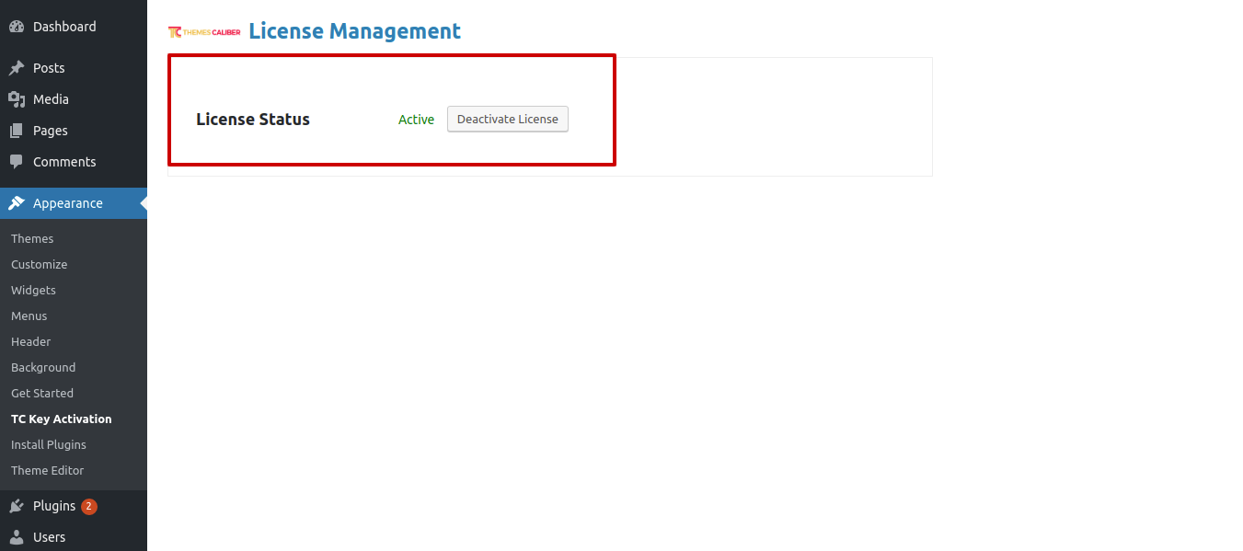This screenshot has height=551, width=1243.
Task: Open the Background settings link
Action: pos(43,367)
